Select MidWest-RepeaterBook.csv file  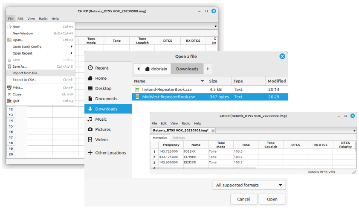click(x=210, y=97)
